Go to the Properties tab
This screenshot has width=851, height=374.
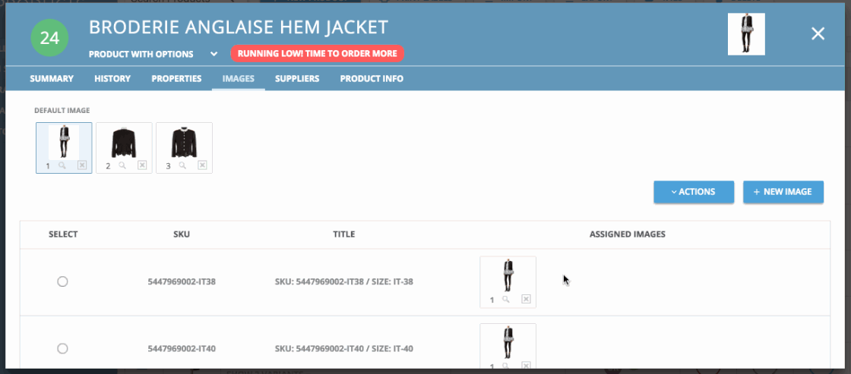176,79
